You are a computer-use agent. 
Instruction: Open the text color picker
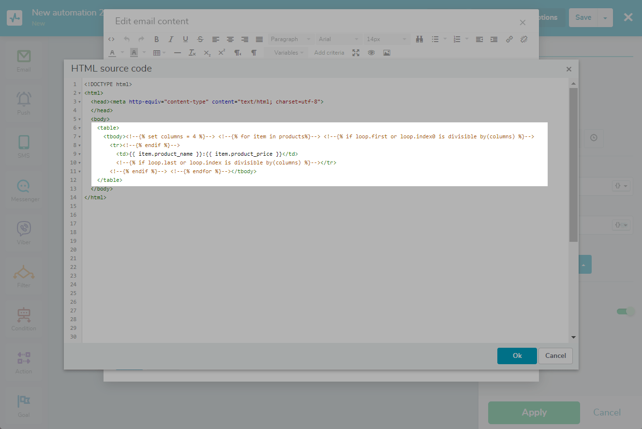point(112,53)
